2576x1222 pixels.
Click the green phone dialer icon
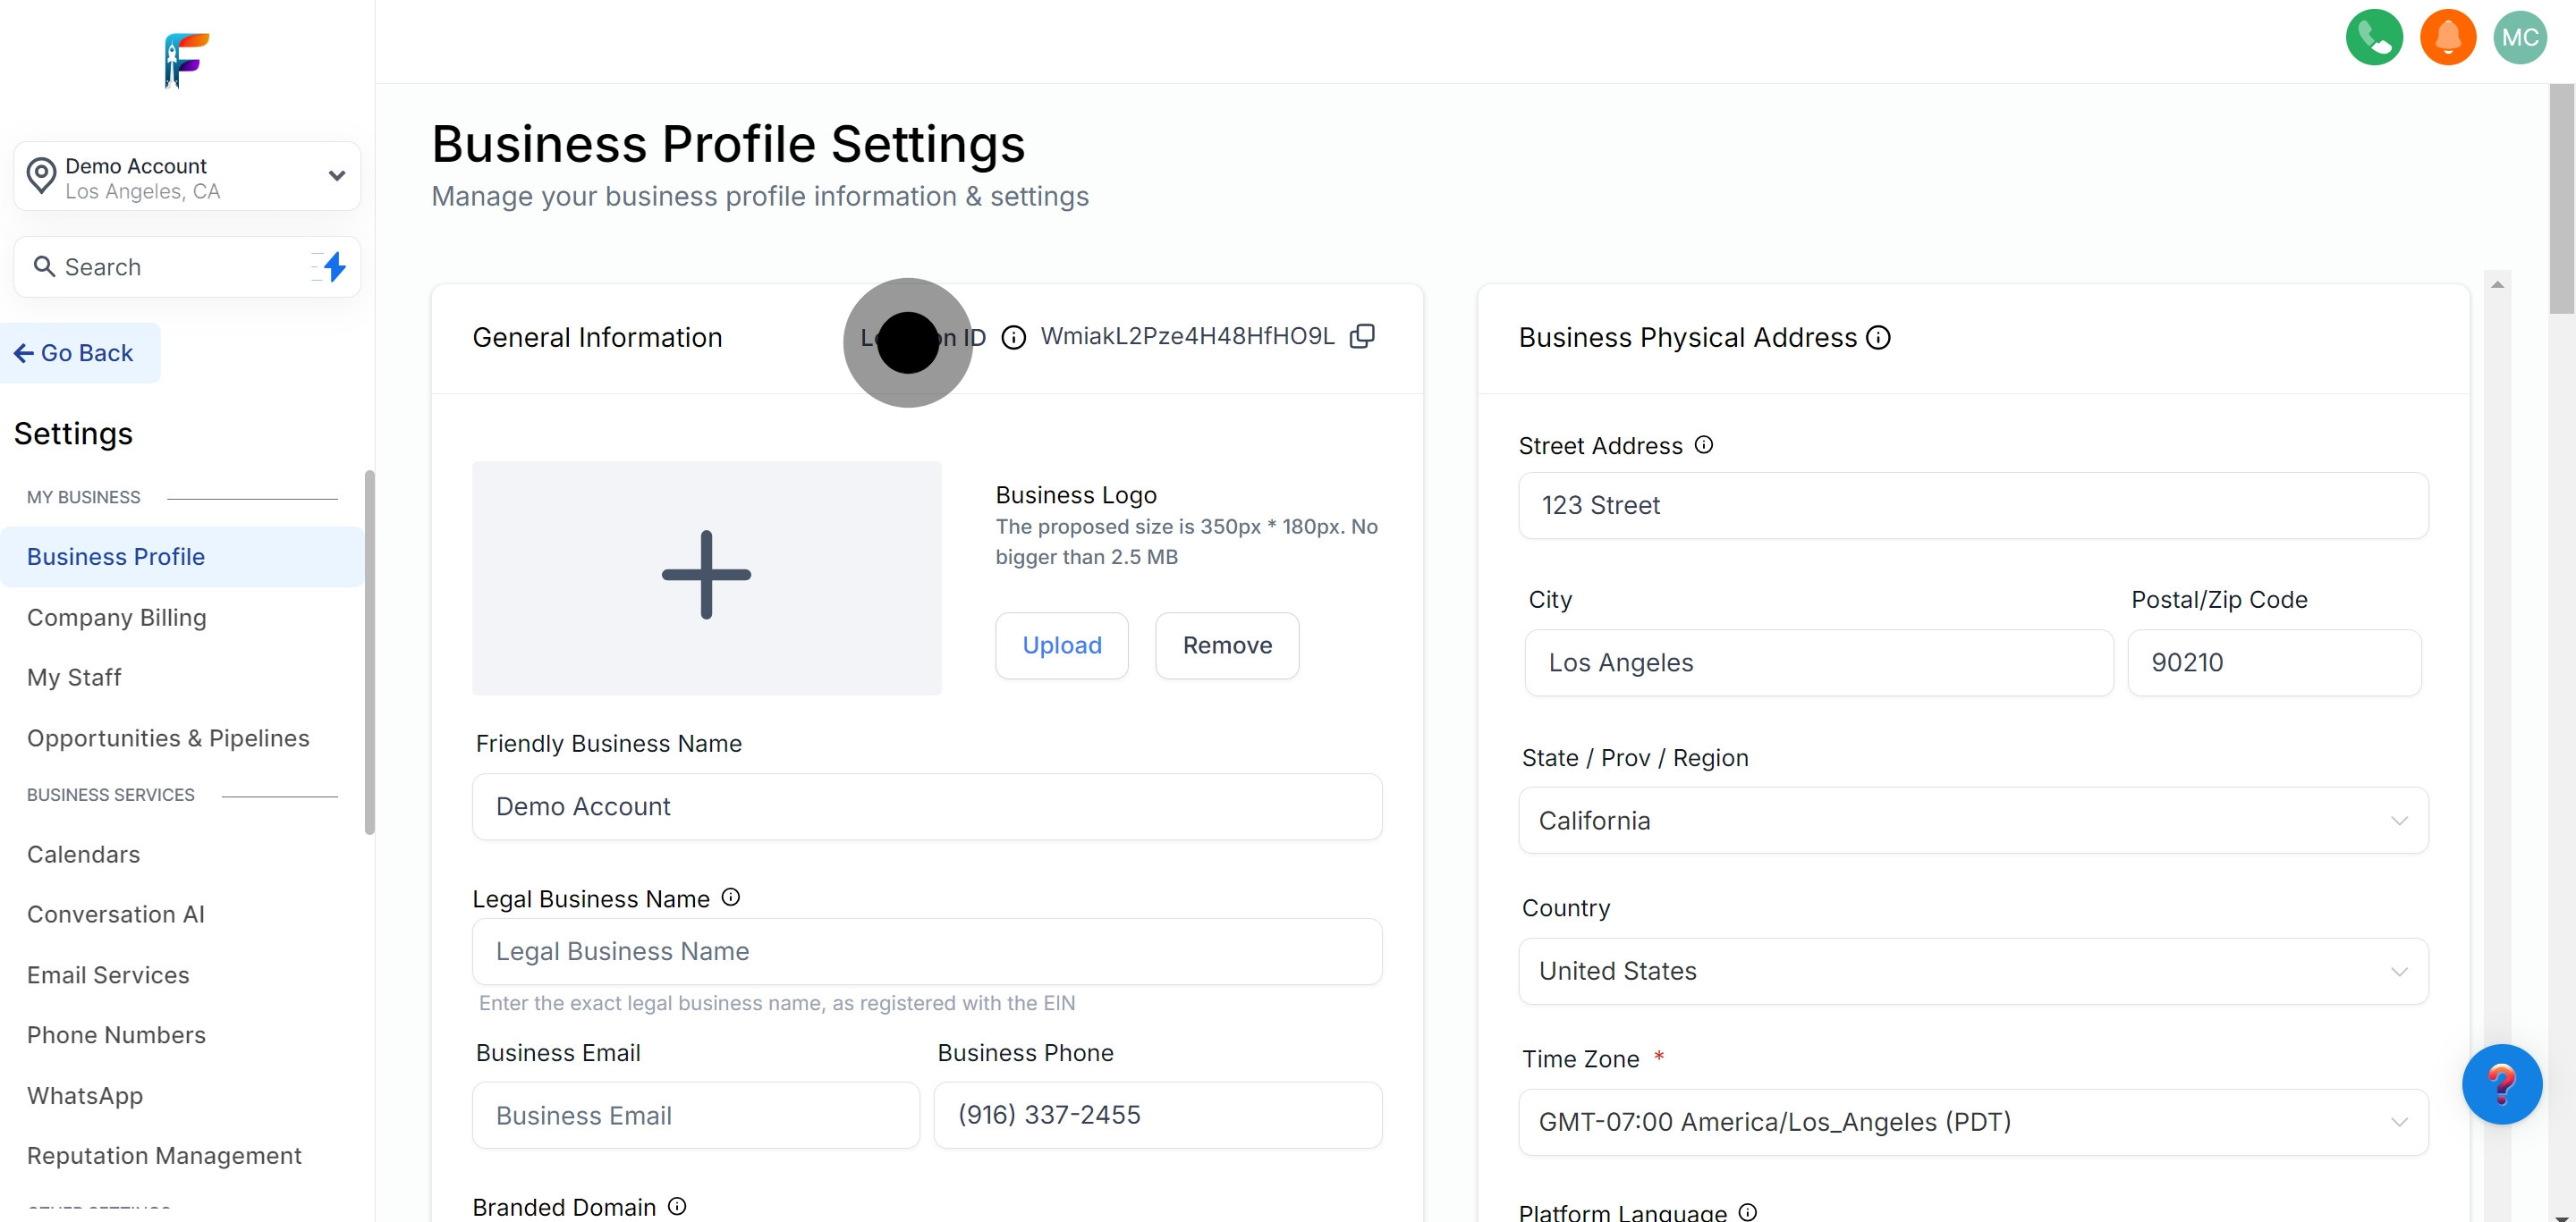coord(2374,38)
